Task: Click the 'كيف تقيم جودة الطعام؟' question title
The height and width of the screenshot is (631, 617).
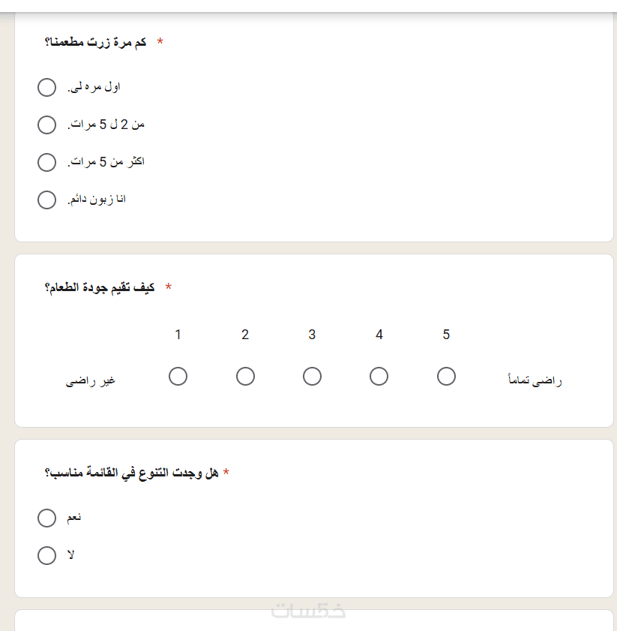Action: tap(100, 288)
